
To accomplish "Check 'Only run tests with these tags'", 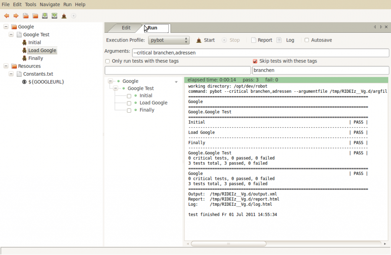I will (108, 61).
